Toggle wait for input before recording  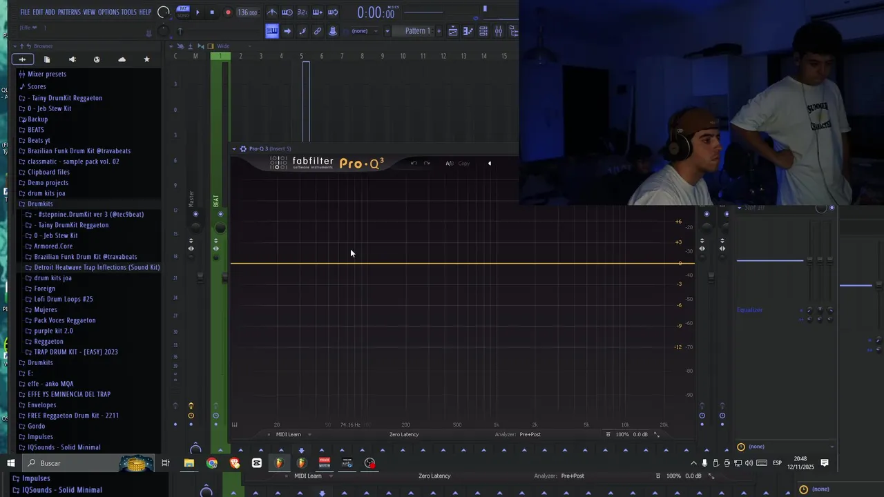(287, 12)
